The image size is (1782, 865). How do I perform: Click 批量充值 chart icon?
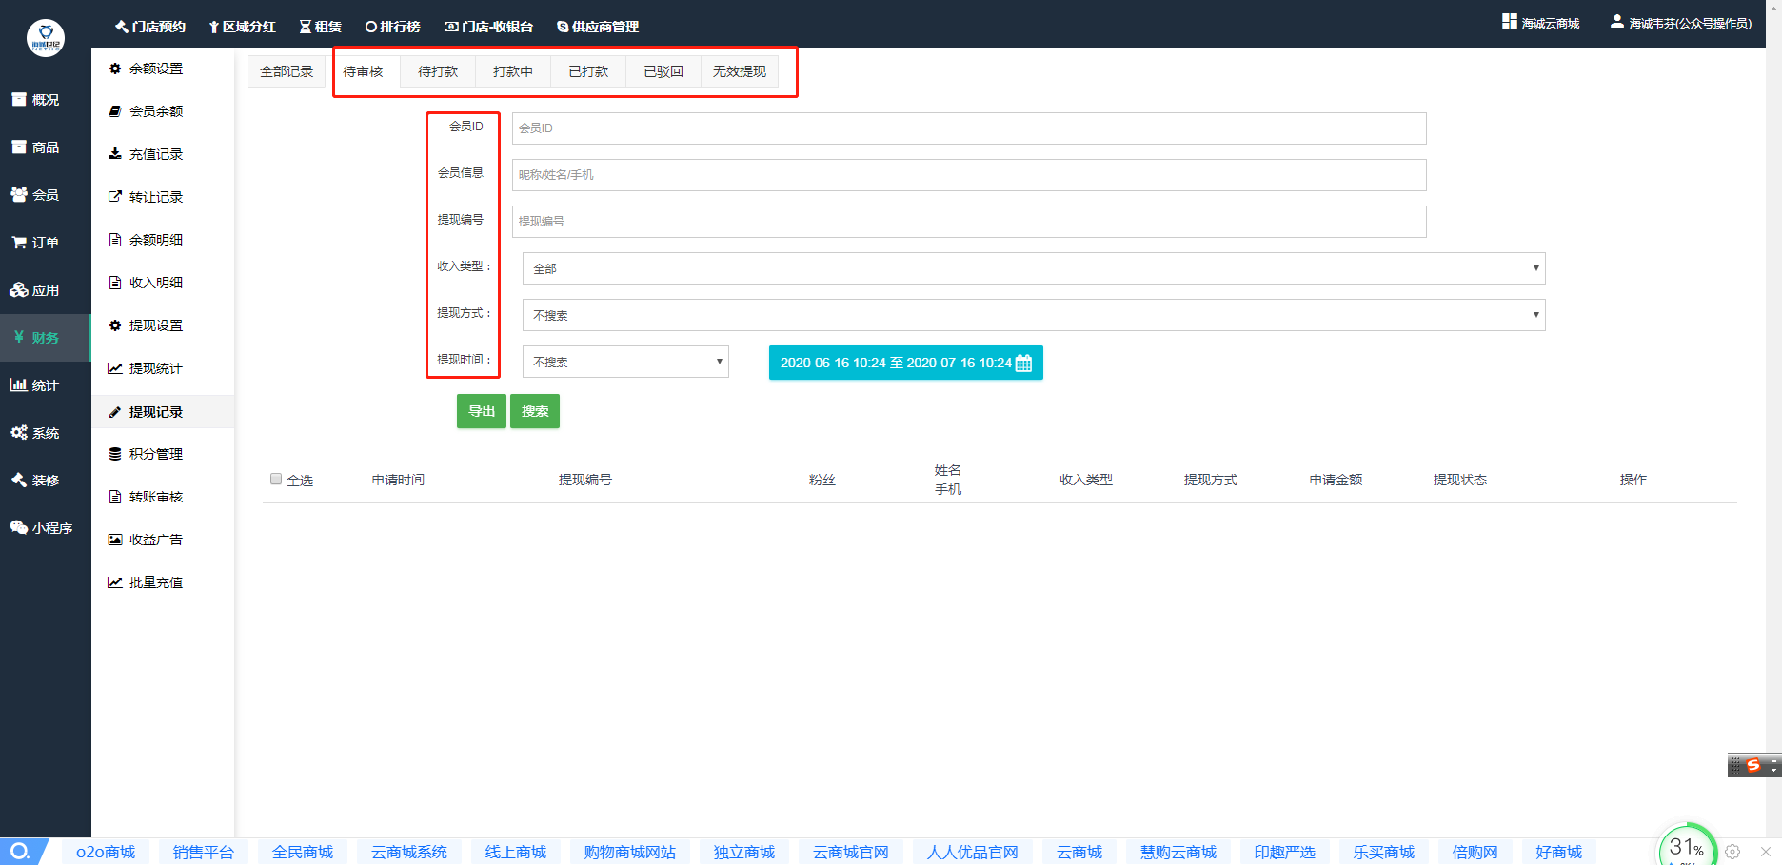pos(115,582)
